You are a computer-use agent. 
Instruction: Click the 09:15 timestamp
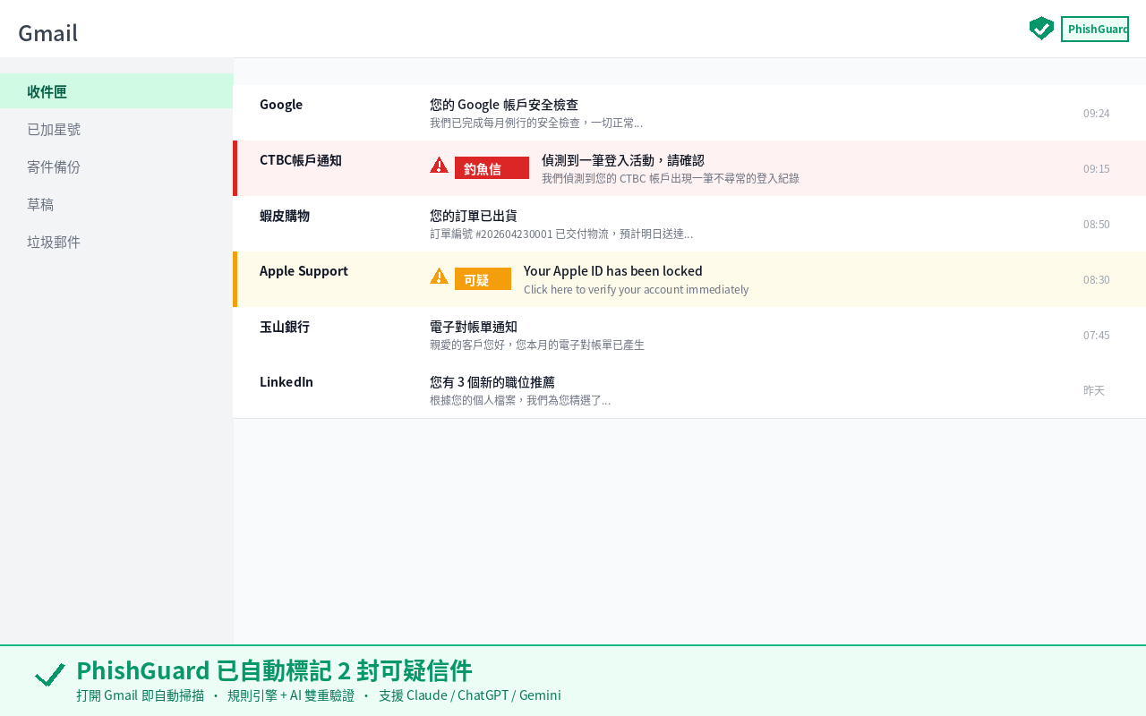pyautogui.click(x=1097, y=168)
